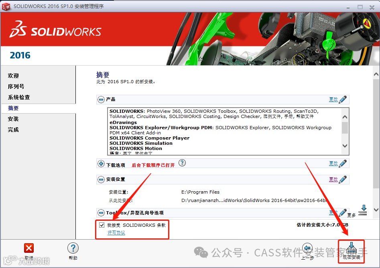Click the pencil edit icon in 产品 row
This screenshot has height=268, width=380.
click(343, 99)
